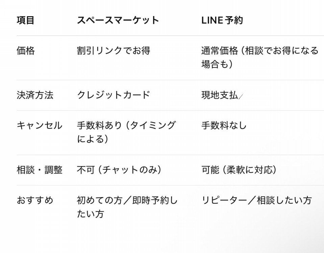Screen dimensions: 324x253
Task: Click the スペースマーケット column header
Action: point(118,20)
